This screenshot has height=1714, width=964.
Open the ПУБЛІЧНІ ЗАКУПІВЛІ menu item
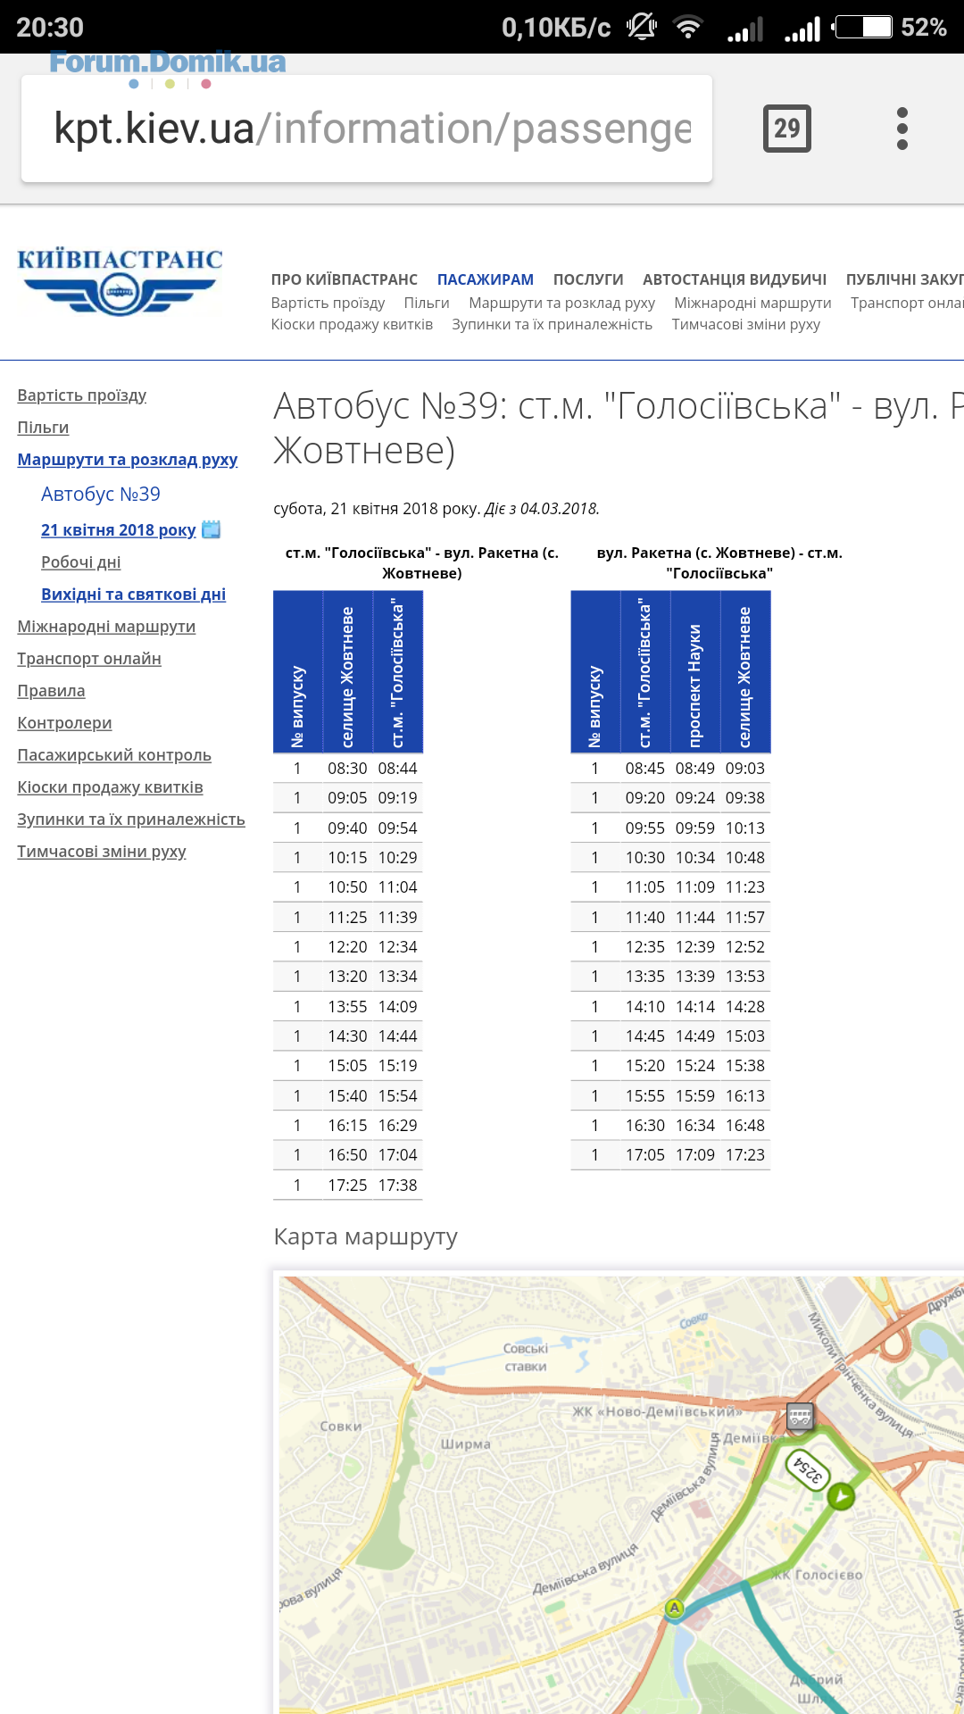pyautogui.click(x=905, y=279)
